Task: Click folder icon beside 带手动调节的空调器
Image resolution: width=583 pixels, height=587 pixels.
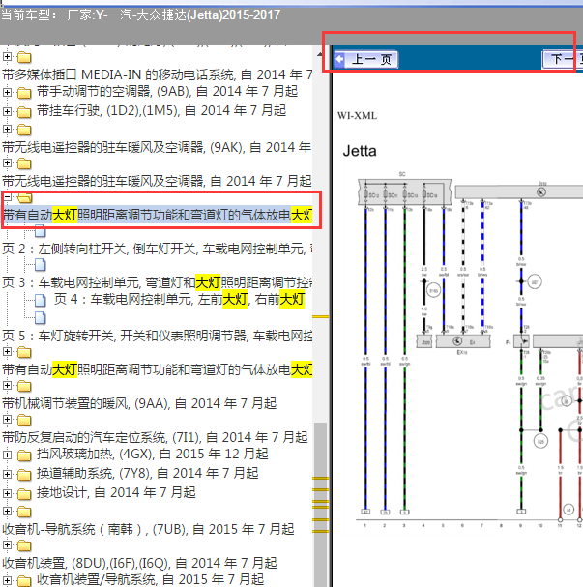Action: [24, 93]
